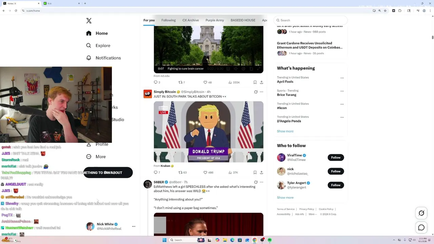Switch to the Kick browser tab

point(61,3)
